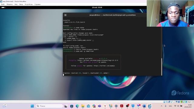Viewport: 194px width, 109px height.
Task: Open the Ввод menu
Action: (x=21, y=4)
